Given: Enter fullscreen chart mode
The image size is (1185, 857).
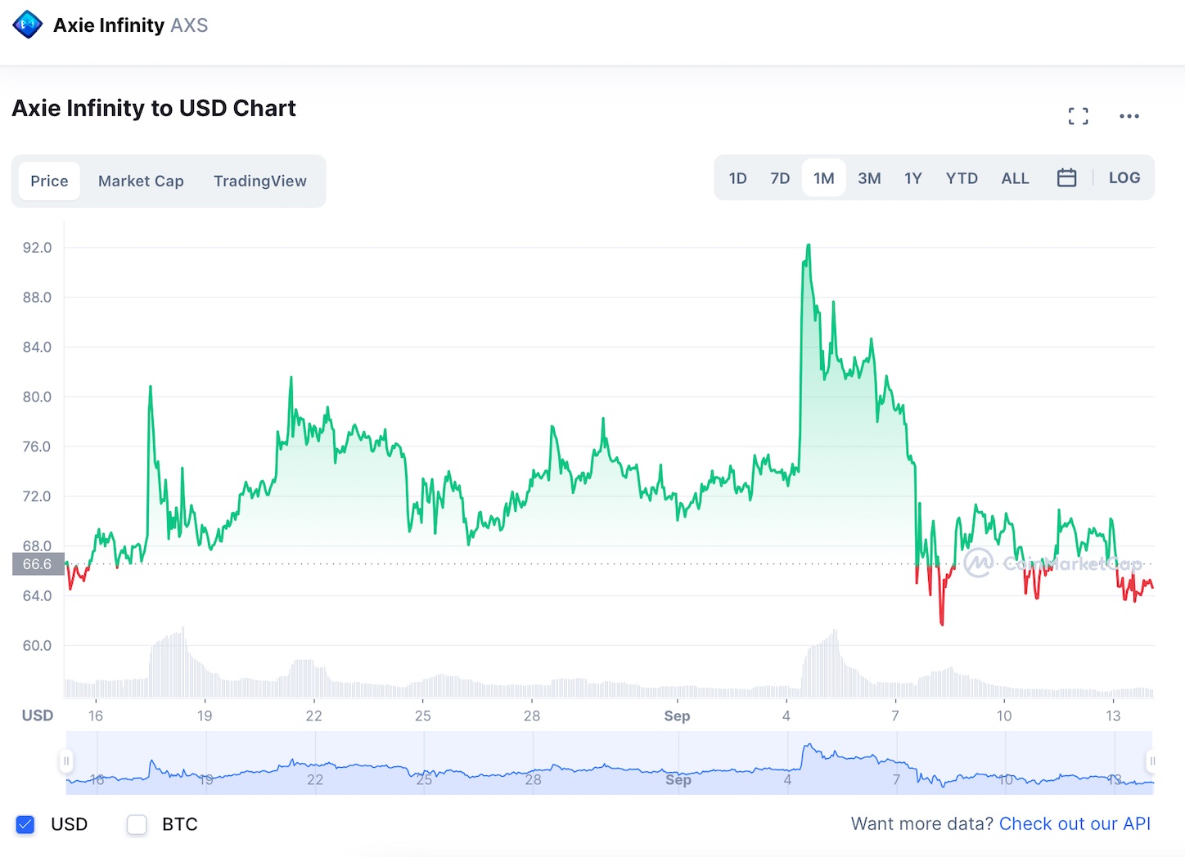Looking at the screenshot, I should click(1078, 116).
